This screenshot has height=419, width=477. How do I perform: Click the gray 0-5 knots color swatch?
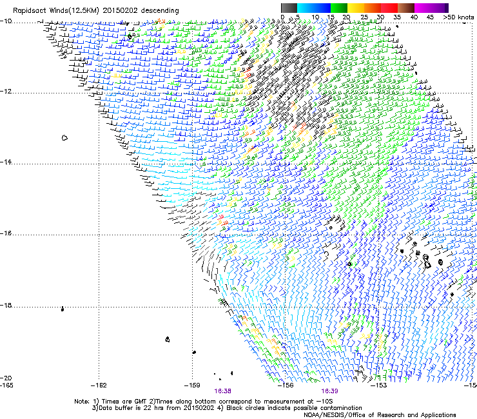point(289,8)
